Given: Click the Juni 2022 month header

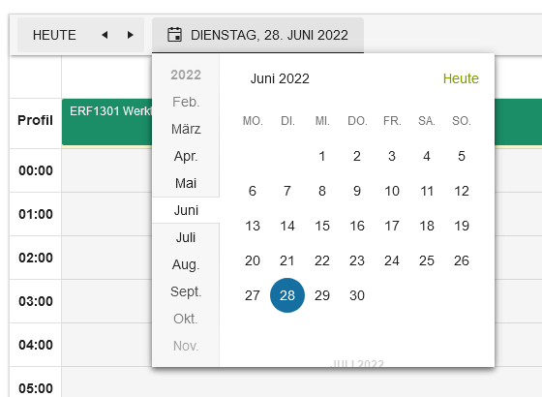Looking at the screenshot, I should (x=280, y=78).
